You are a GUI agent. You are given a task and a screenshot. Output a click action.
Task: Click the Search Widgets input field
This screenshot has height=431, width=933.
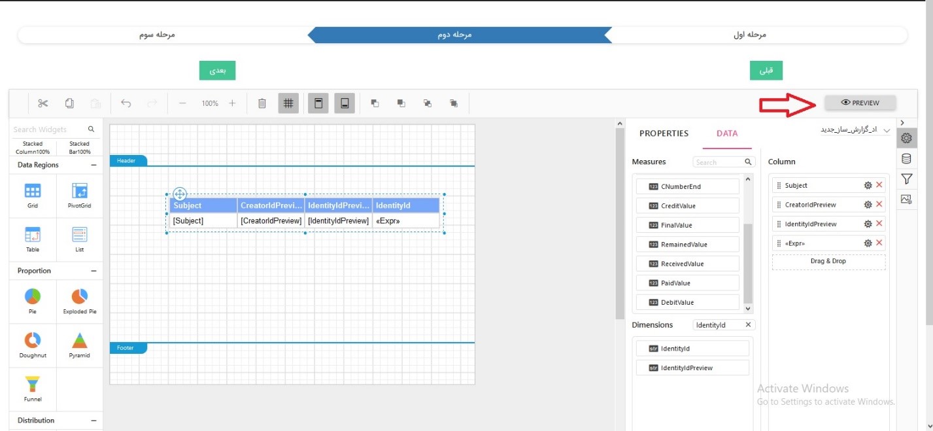tap(49, 129)
